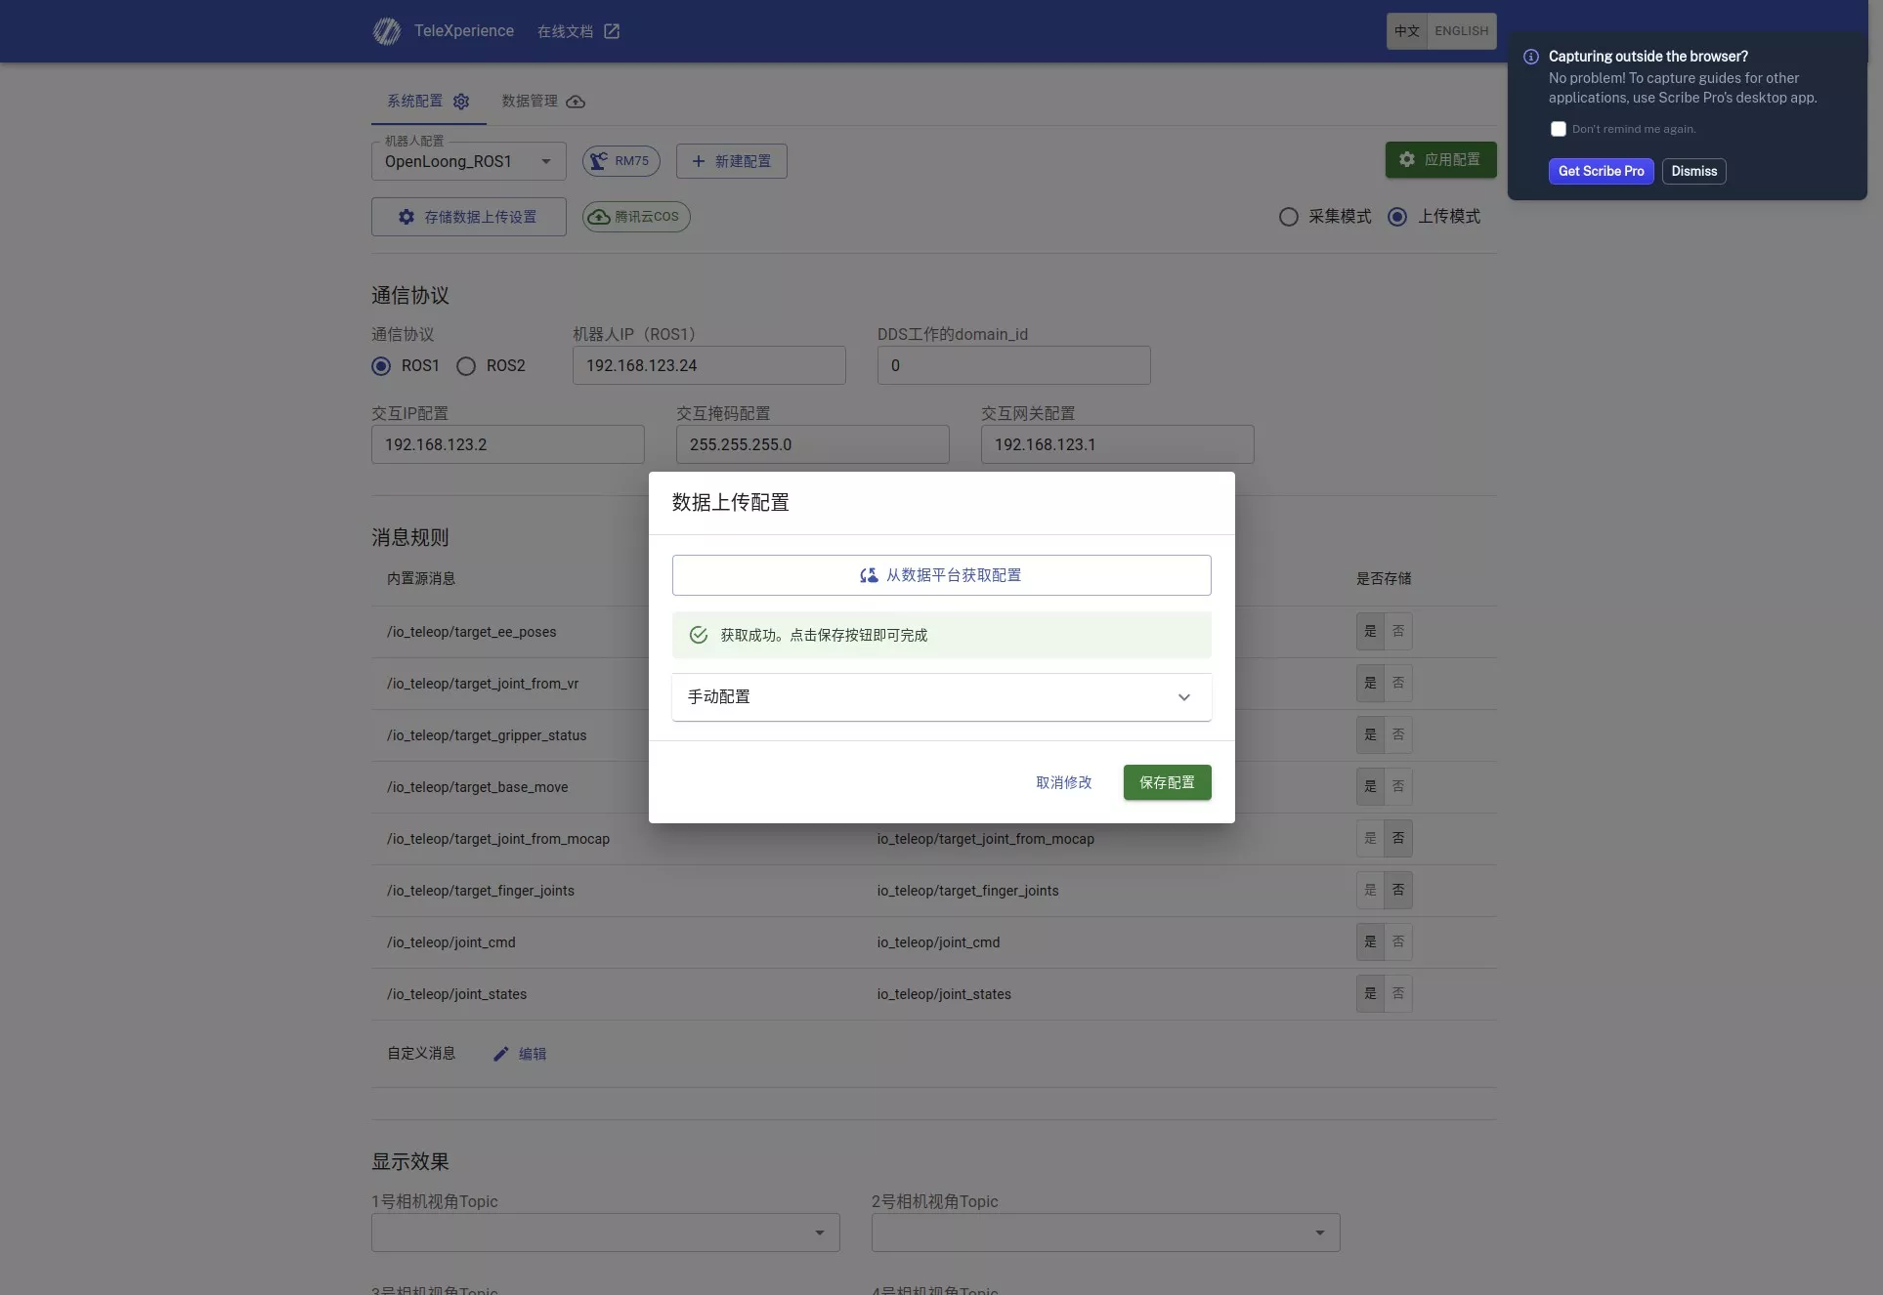This screenshot has height=1295, width=1883.
Task: Click the 机器人IP field 192.168.123.24
Action: point(709,365)
